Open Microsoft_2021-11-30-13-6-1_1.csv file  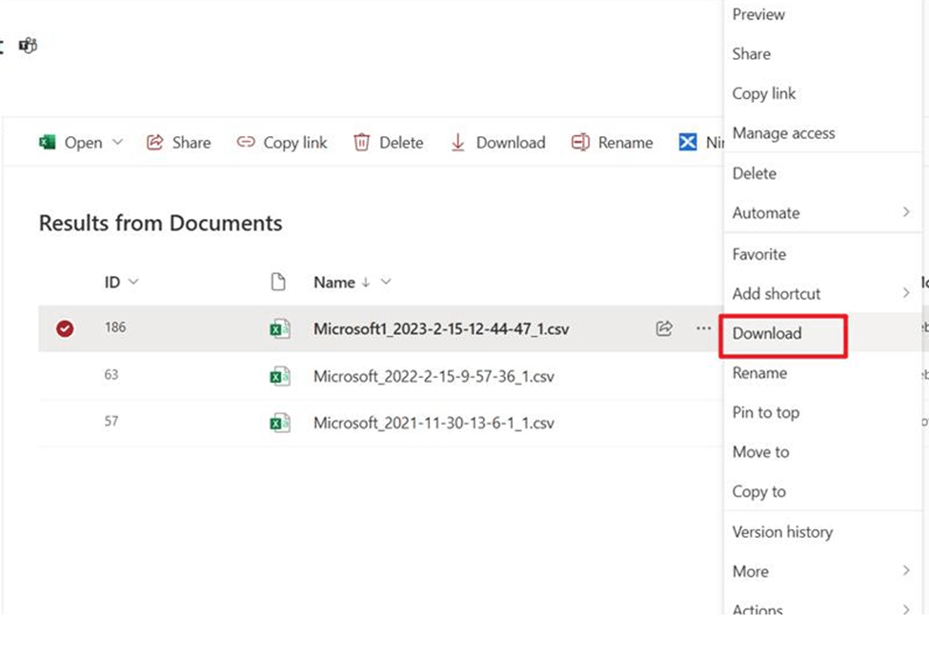(x=434, y=423)
